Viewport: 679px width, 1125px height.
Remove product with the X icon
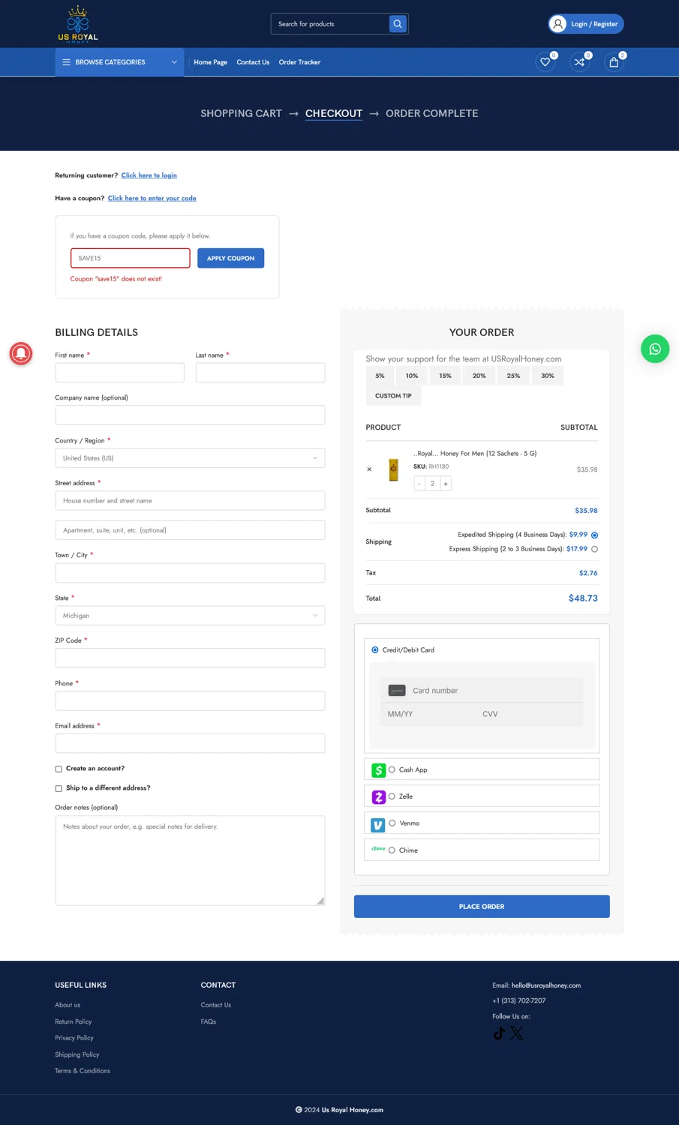point(369,469)
